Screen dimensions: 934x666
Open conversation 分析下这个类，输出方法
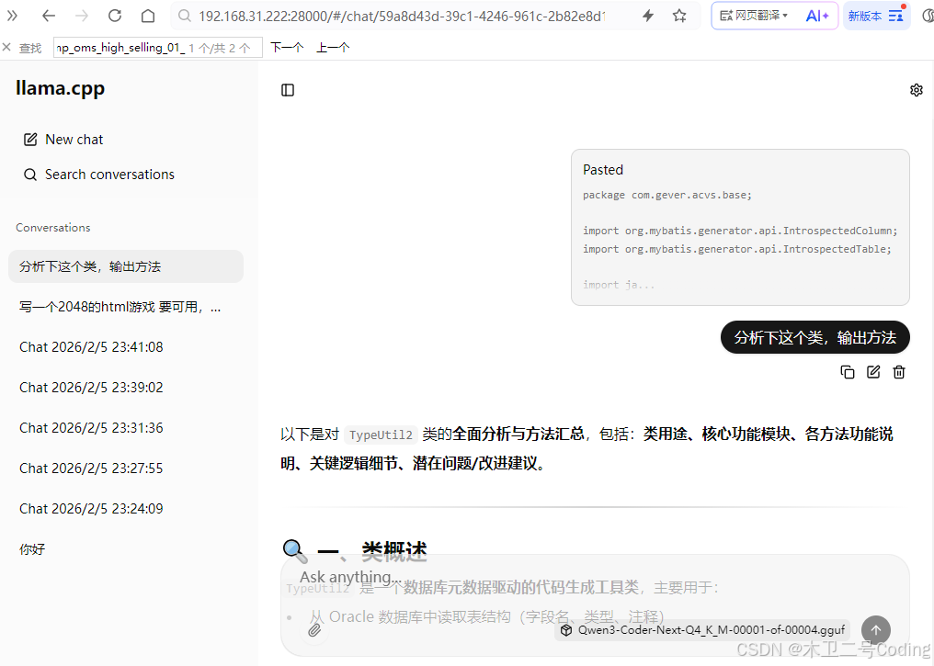pyautogui.click(x=126, y=266)
